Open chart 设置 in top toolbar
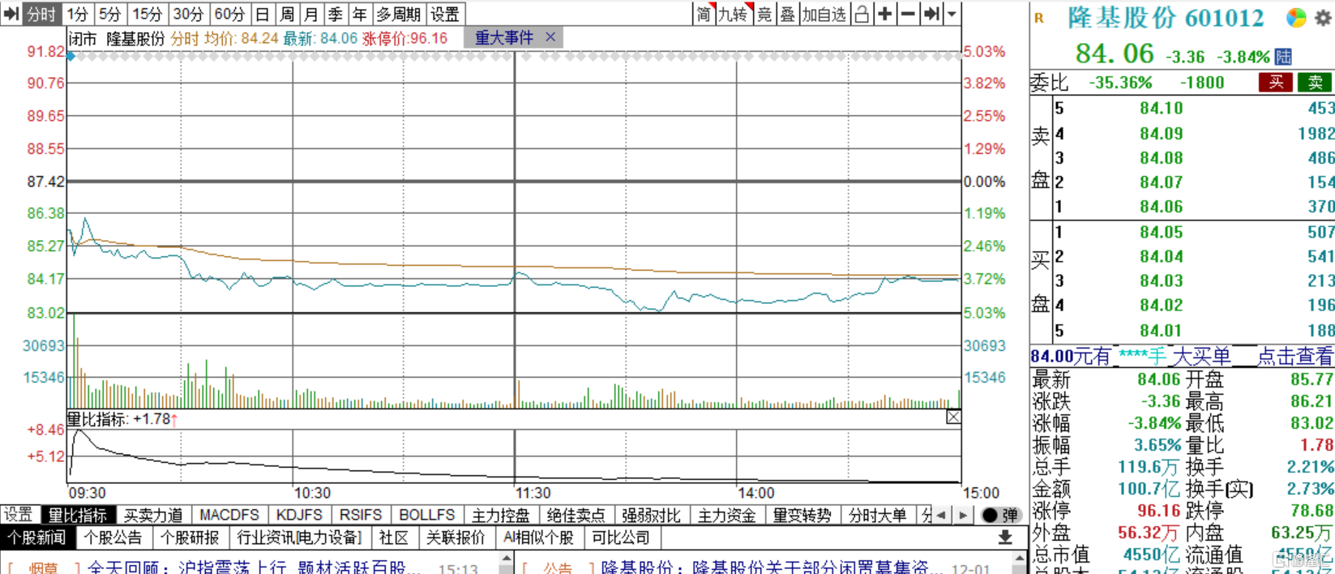The width and height of the screenshot is (1335, 574). pyautogui.click(x=445, y=14)
